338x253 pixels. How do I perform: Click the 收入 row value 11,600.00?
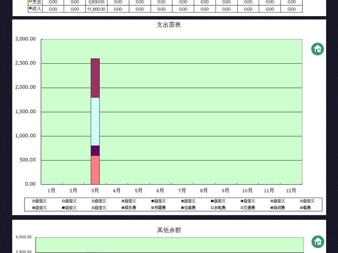coord(96,9)
